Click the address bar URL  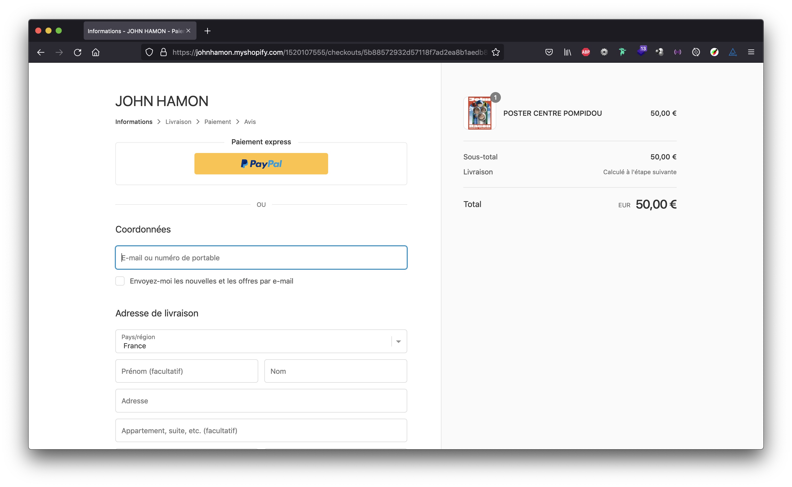coord(329,52)
